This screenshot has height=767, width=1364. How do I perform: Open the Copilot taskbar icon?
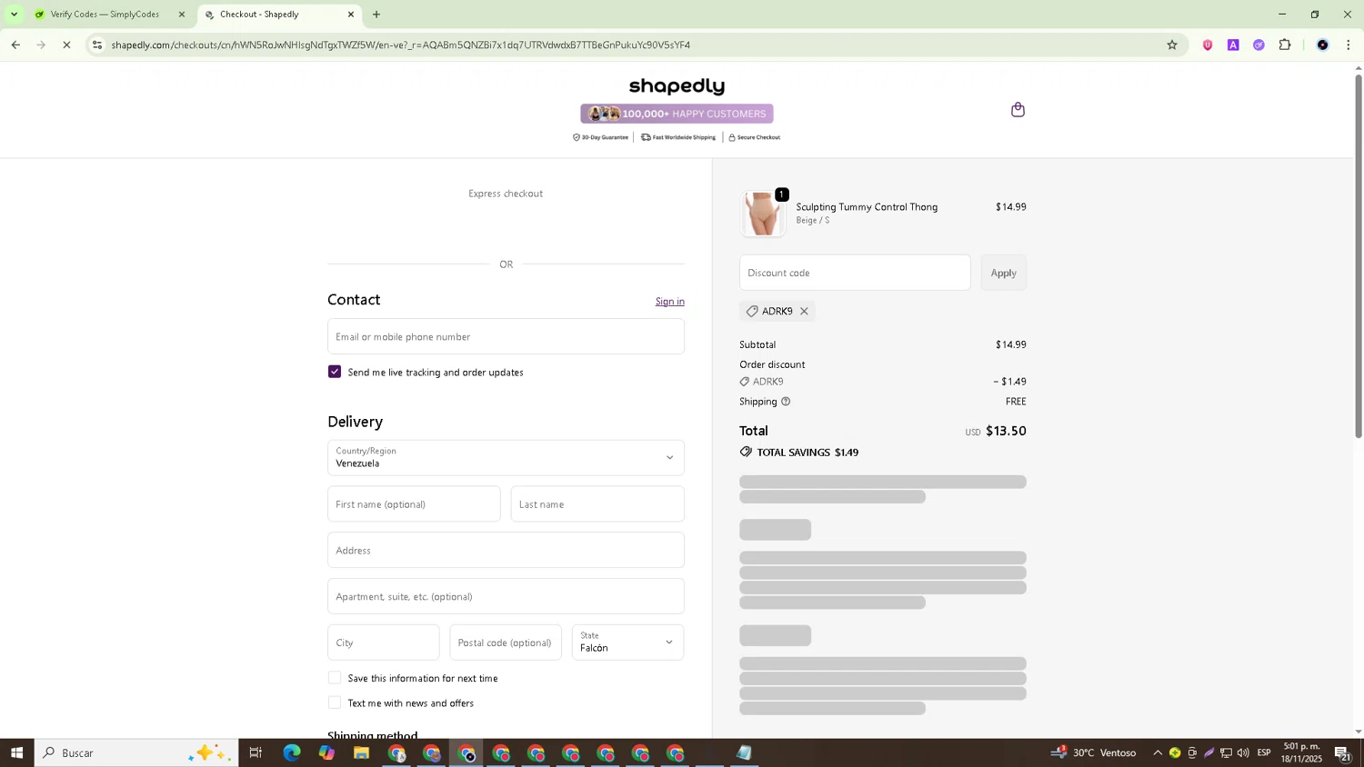326,752
